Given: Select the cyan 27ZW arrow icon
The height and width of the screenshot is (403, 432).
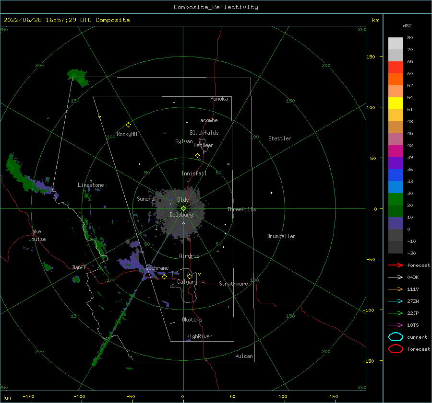Looking at the screenshot, I should pyautogui.click(x=396, y=301).
